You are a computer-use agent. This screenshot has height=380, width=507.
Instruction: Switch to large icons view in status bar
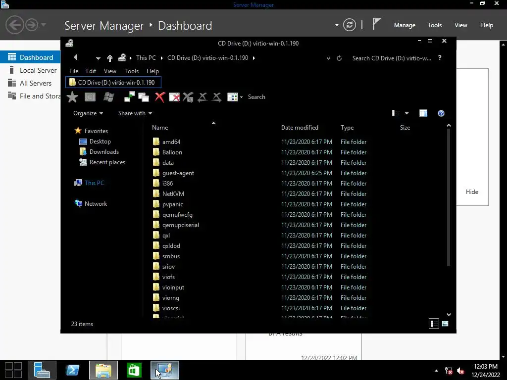click(x=445, y=324)
